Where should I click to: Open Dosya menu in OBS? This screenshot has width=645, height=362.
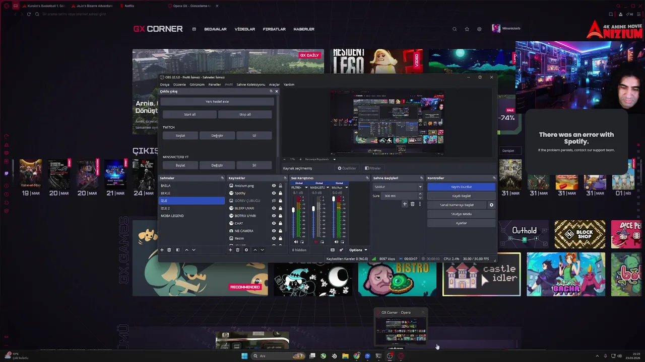(165, 84)
